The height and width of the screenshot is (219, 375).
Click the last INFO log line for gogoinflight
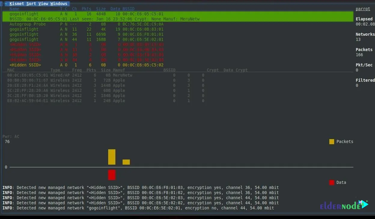(138, 208)
